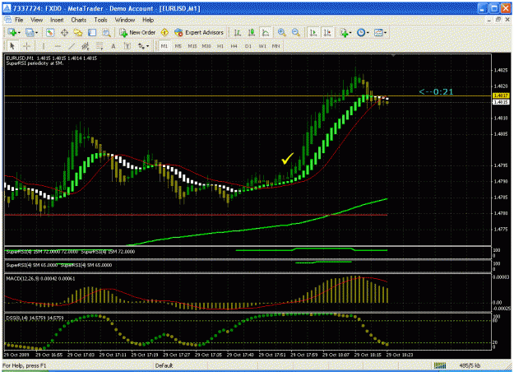Toggle chart auto scroll
This screenshot has width=514, height=372.
[313, 32]
